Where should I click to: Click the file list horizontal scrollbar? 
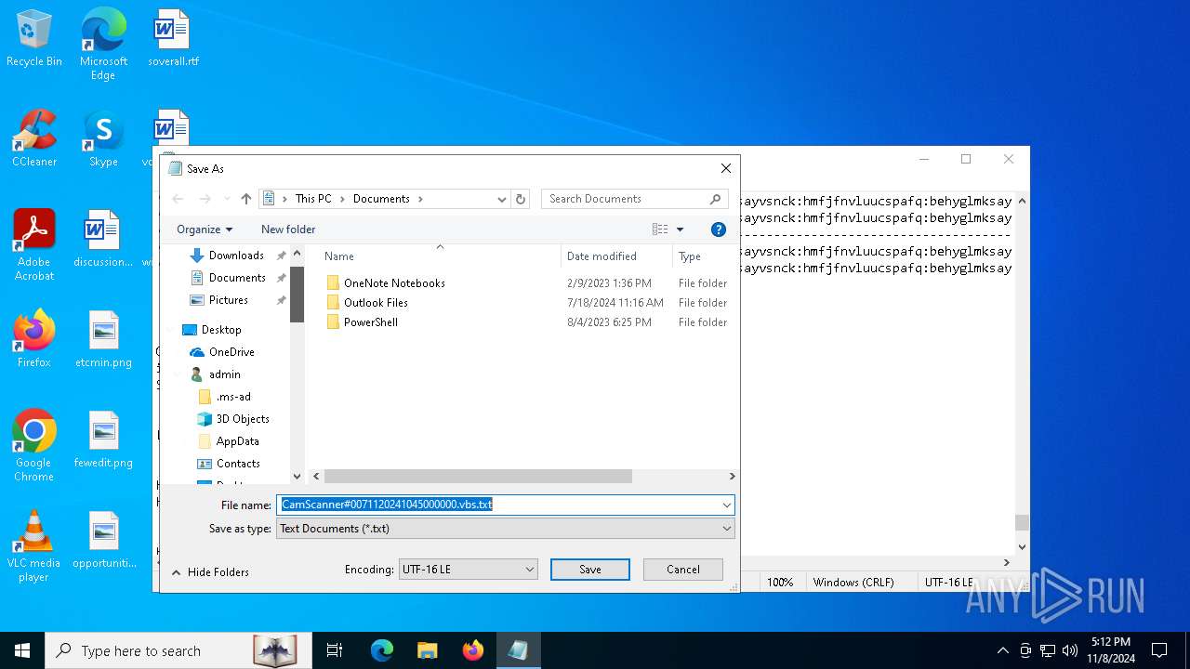point(478,477)
